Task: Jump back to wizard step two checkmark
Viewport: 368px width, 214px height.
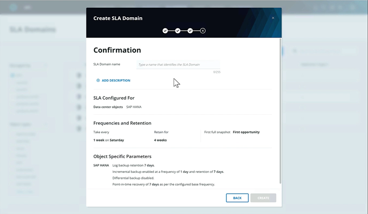Action: click(x=178, y=31)
